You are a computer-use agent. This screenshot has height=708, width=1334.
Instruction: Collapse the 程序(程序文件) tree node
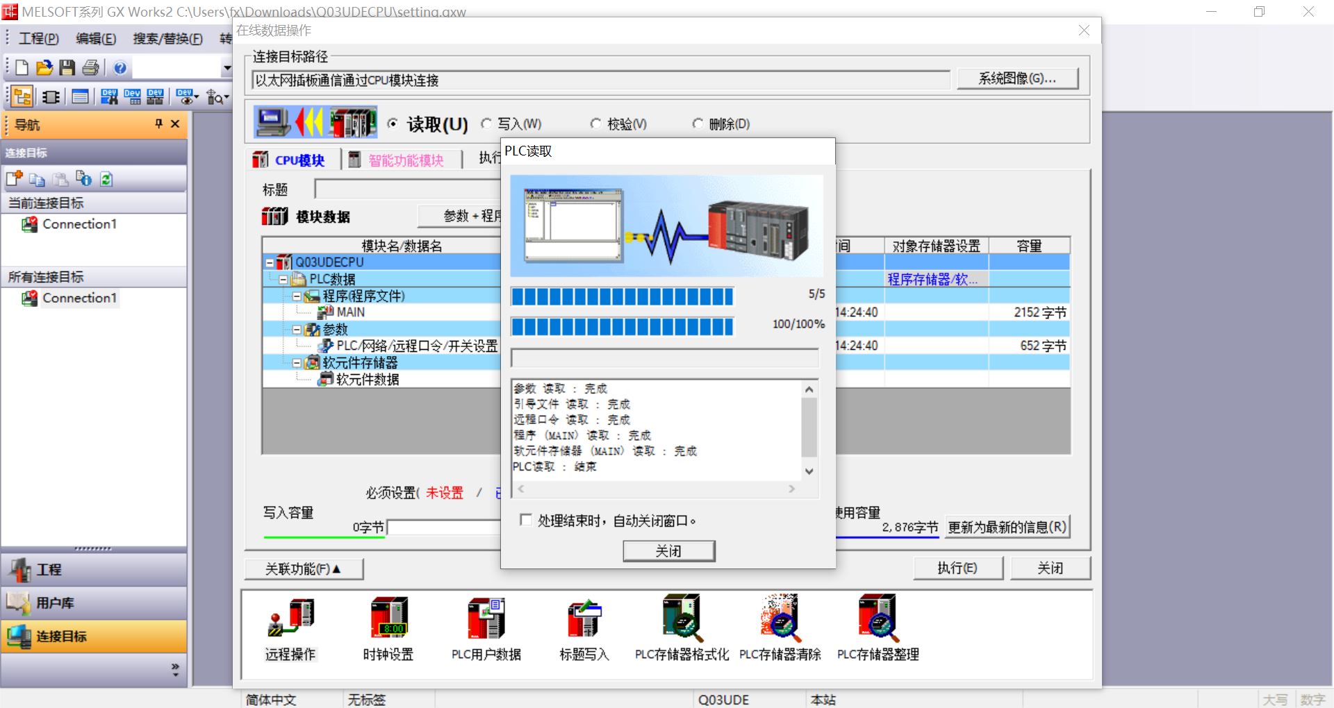coord(297,295)
